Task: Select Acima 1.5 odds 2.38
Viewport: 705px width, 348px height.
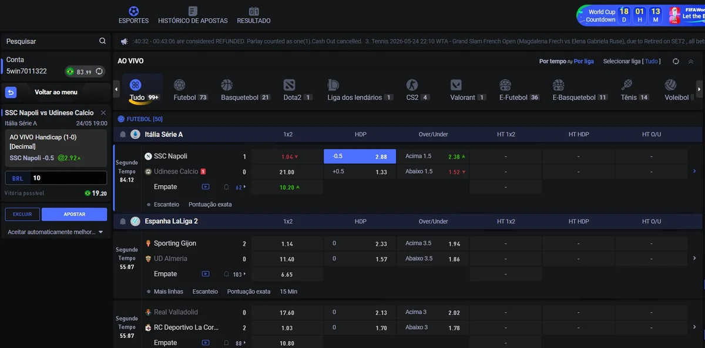Action: coord(433,156)
